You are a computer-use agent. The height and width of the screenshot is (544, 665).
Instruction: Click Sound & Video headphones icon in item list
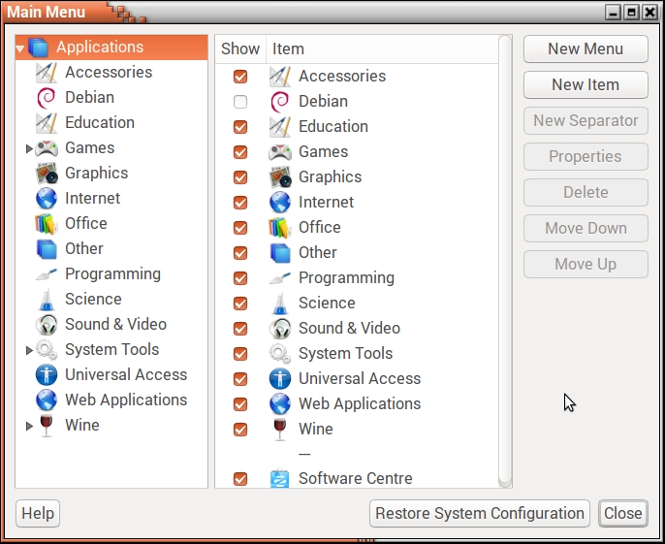click(x=280, y=329)
